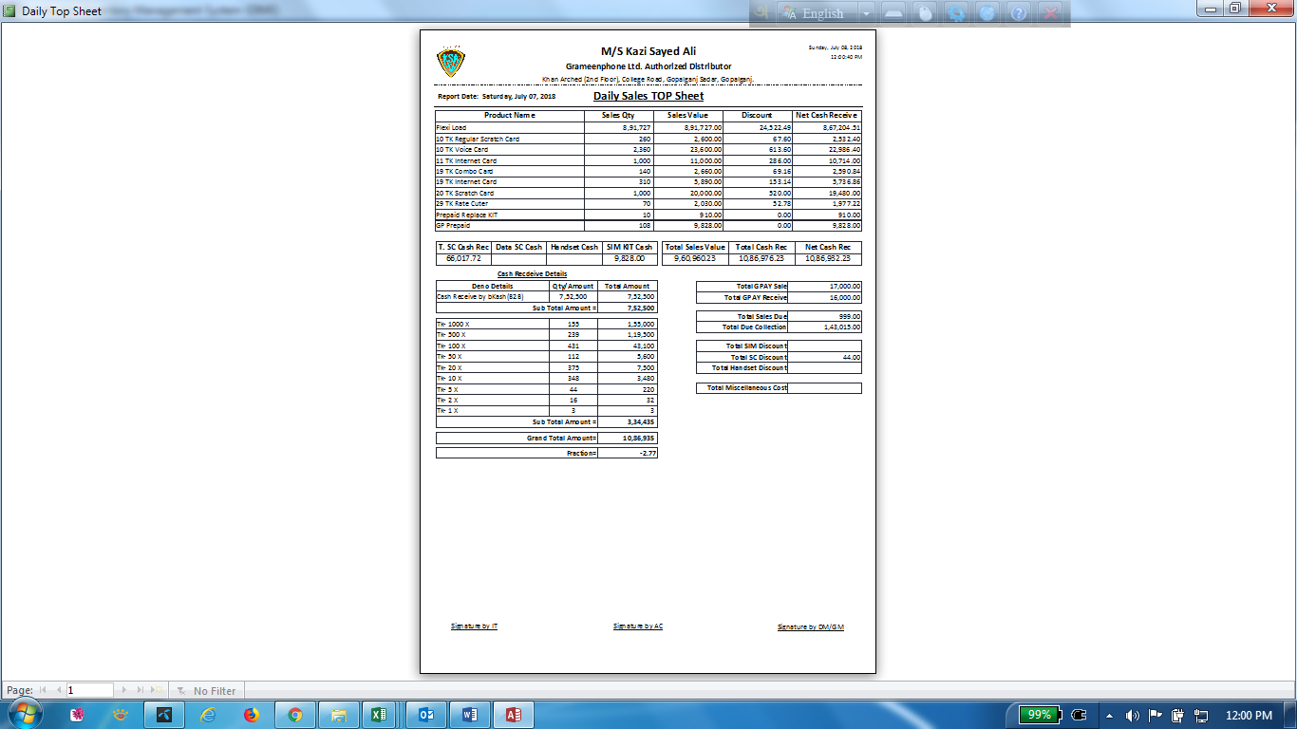Open the Windows Start menu
Screen dimensions: 1297x729
pyautogui.click(x=24, y=715)
